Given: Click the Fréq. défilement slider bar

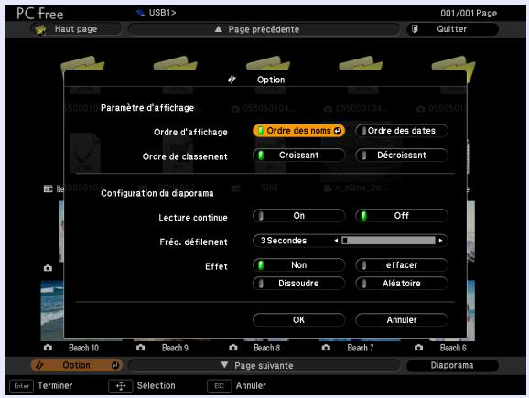Looking at the screenshot, I should 388,241.
